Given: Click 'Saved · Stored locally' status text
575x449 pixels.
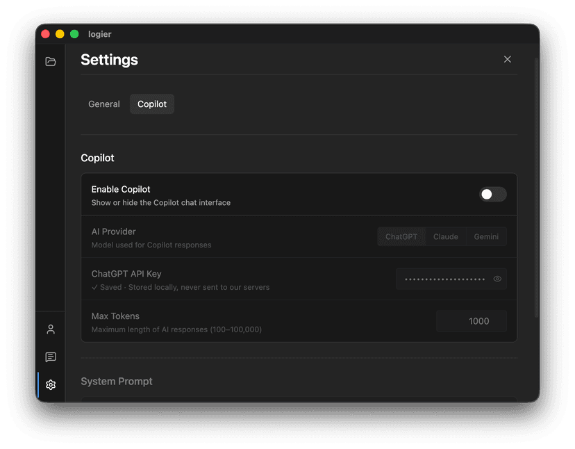Looking at the screenshot, I should tap(181, 287).
